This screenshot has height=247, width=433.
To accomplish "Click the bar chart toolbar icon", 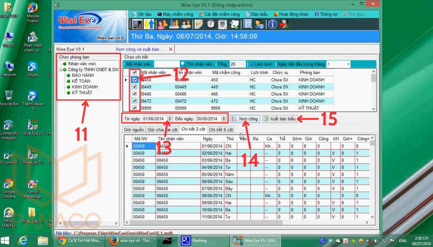I will tap(174, 24).
